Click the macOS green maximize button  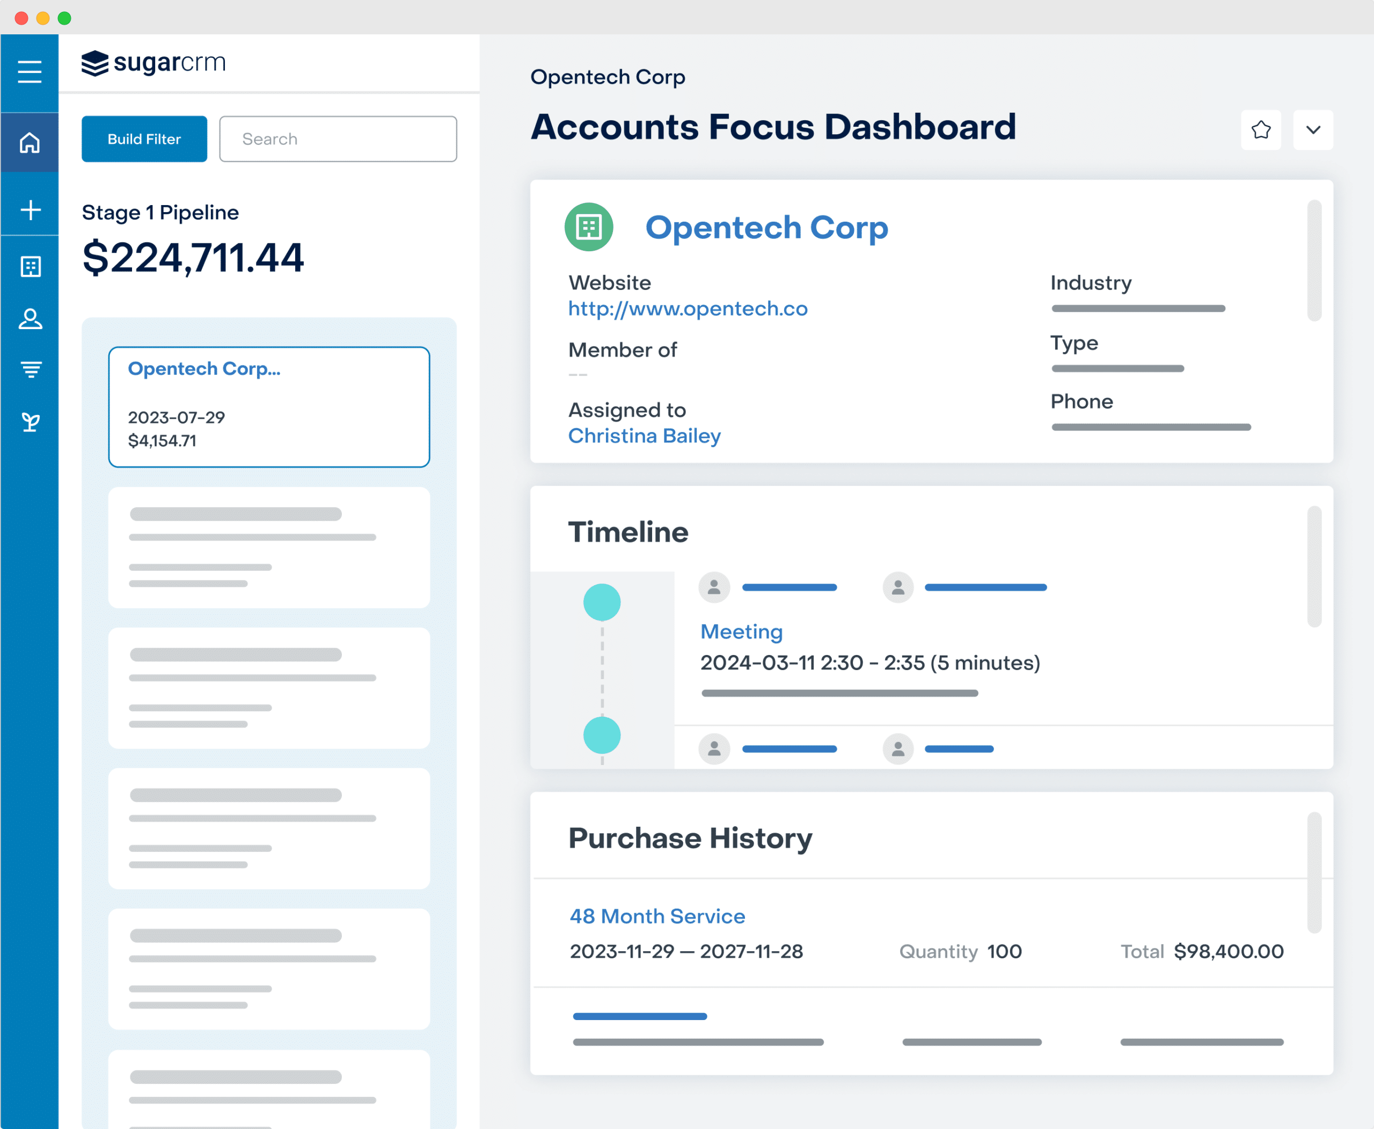pyautogui.click(x=64, y=18)
